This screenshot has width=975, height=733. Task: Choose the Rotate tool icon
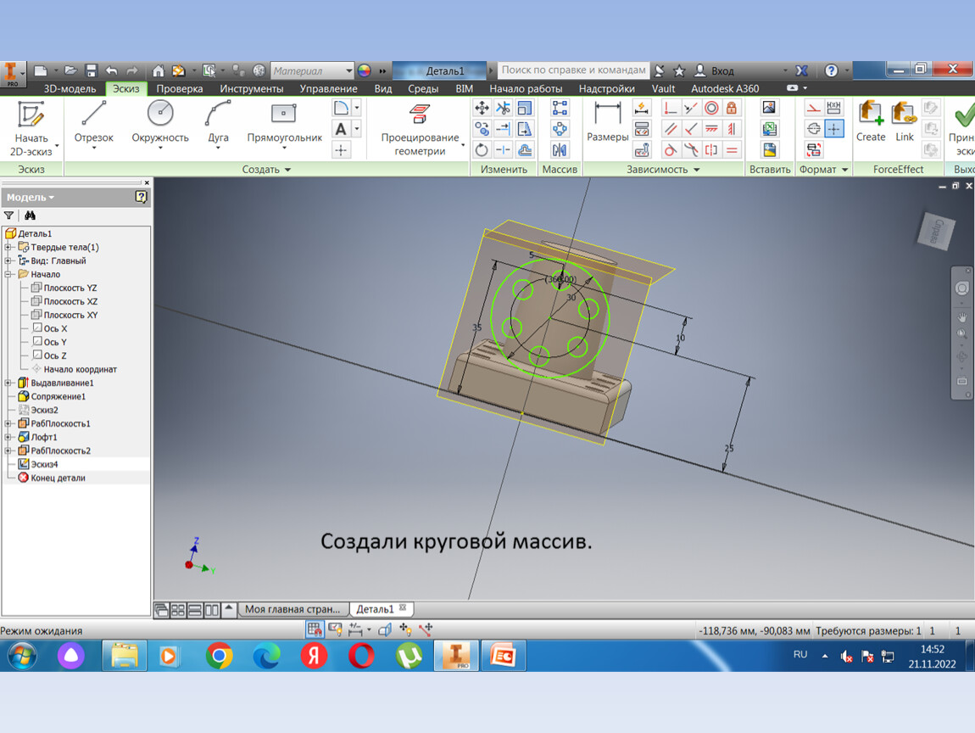[482, 150]
